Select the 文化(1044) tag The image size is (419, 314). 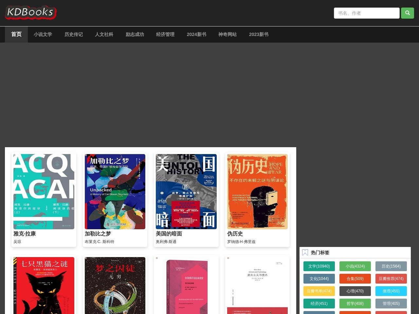coord(319,279)
